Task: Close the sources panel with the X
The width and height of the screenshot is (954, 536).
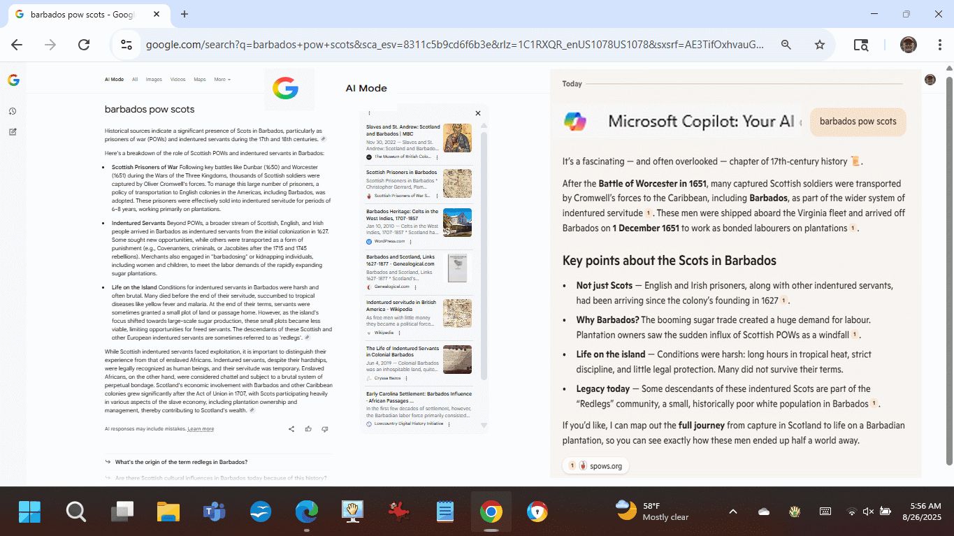Action: point(478,113)
